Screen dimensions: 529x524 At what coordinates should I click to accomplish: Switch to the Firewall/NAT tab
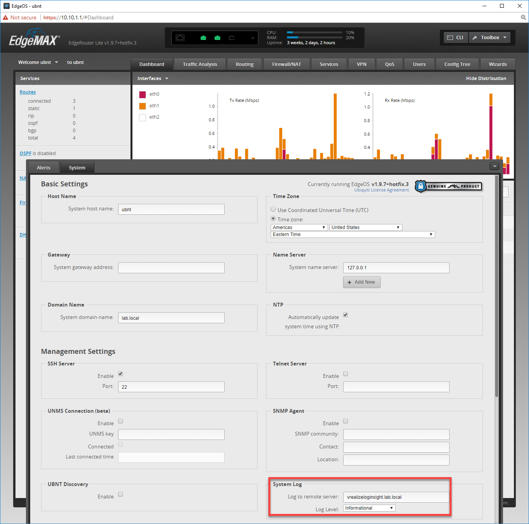287,64
